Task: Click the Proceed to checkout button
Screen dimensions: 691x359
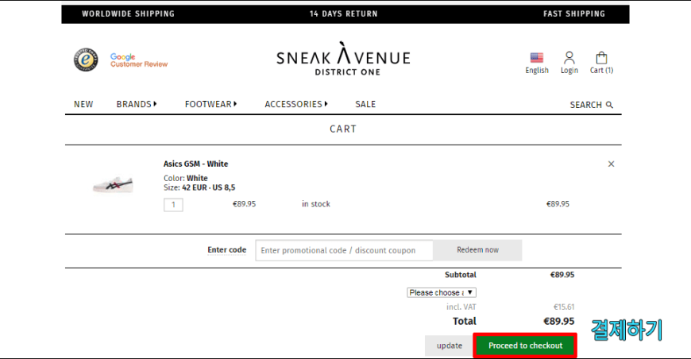Action: pyautogui.click(x=525, y=345)
